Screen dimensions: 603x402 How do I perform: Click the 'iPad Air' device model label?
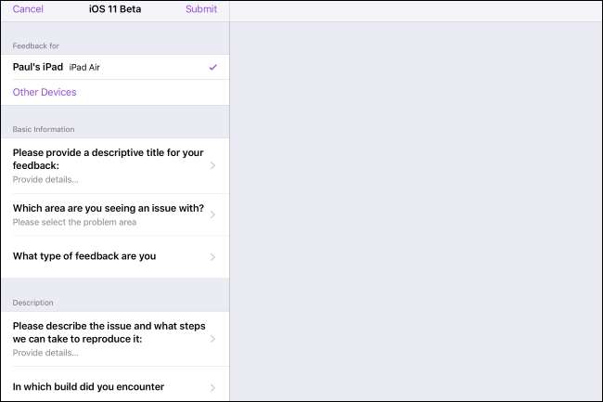(86, 68)
